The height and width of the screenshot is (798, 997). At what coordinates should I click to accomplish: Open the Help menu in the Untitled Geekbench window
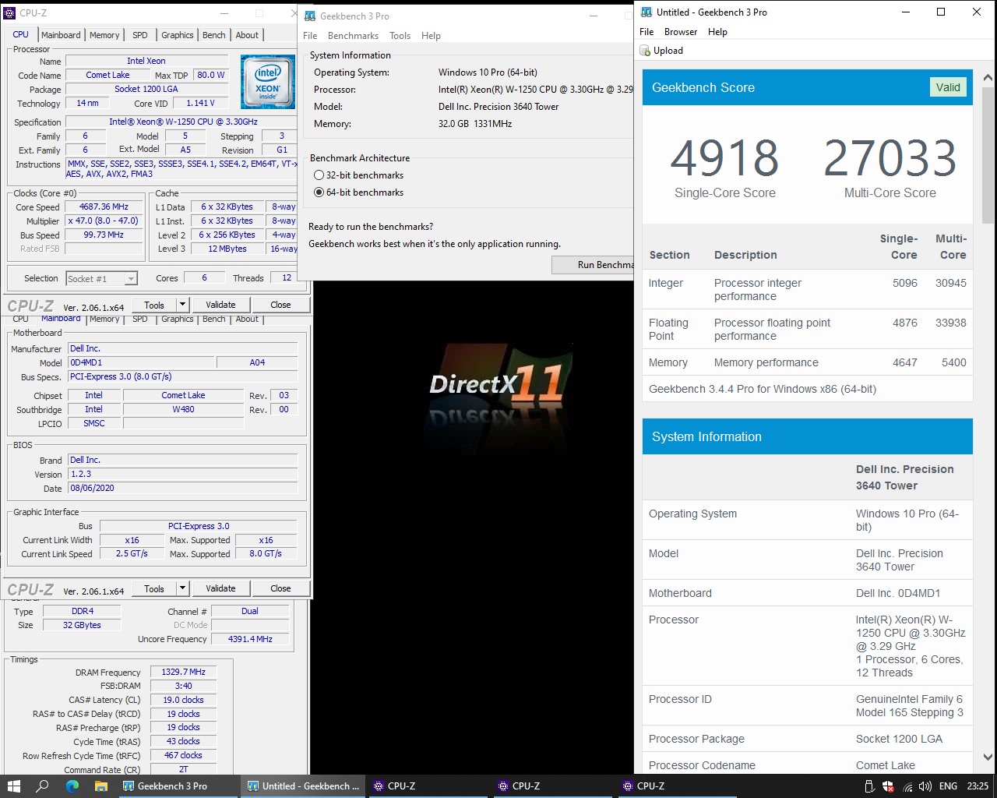(x=717, y=32)
